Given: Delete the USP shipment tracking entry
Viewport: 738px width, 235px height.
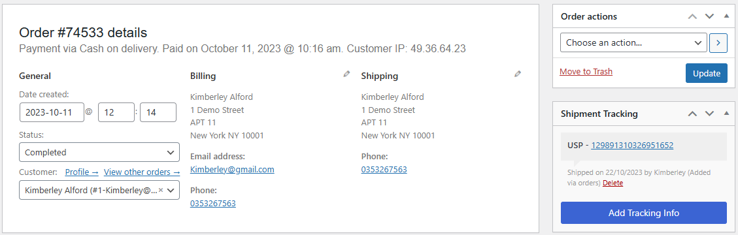Looking at the screenshot, I should click(x=612, y=183).
